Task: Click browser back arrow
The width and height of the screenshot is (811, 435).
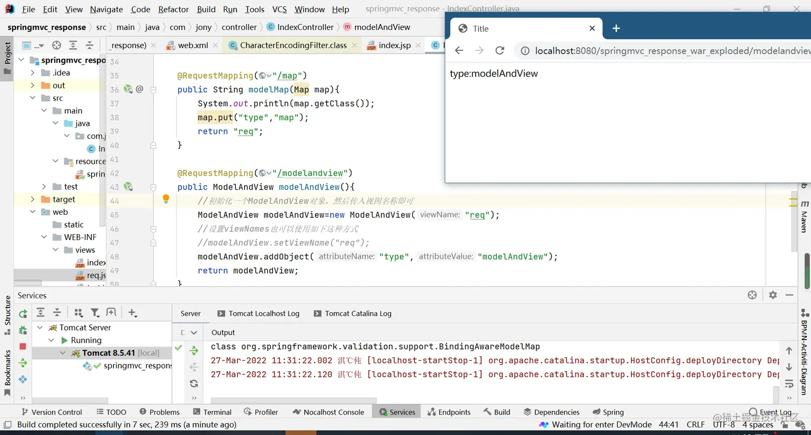Action: (x=459, y=50)
